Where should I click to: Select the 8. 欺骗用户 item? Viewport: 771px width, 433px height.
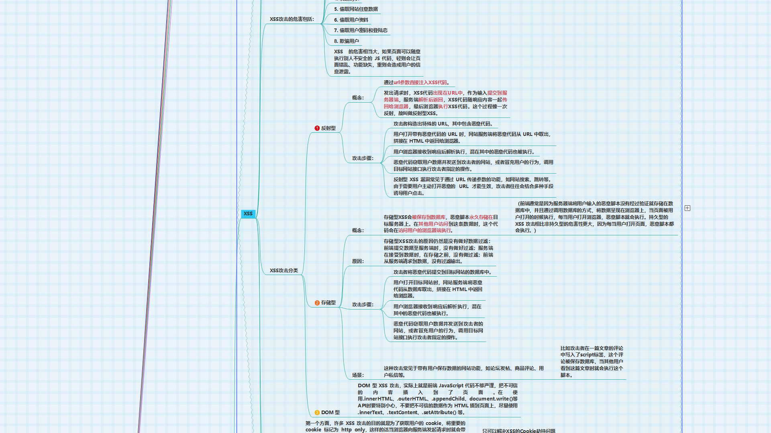(346, 41)
